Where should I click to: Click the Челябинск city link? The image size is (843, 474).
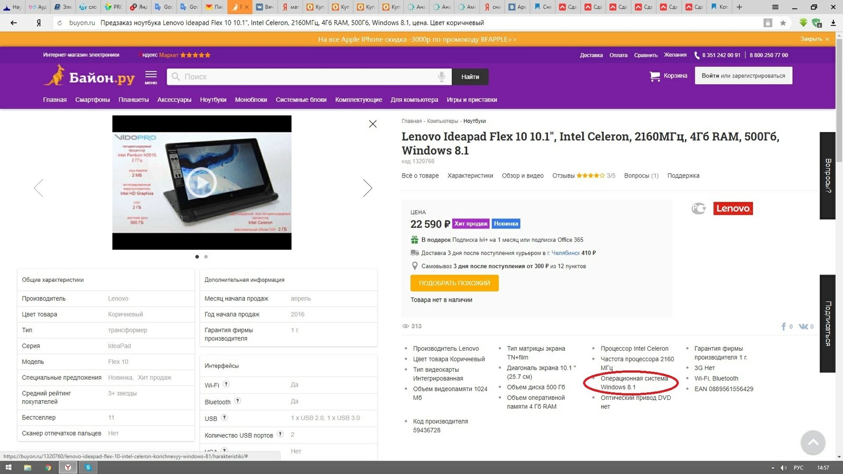click(565, 253)
